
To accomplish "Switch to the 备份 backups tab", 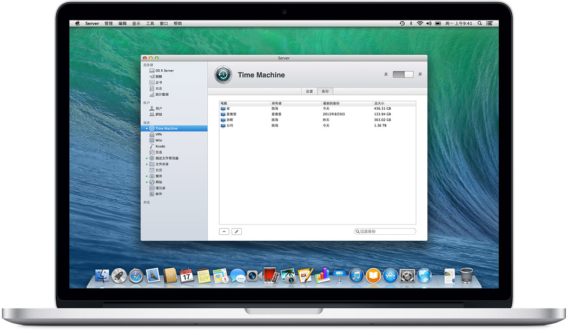I will [325, 91].
